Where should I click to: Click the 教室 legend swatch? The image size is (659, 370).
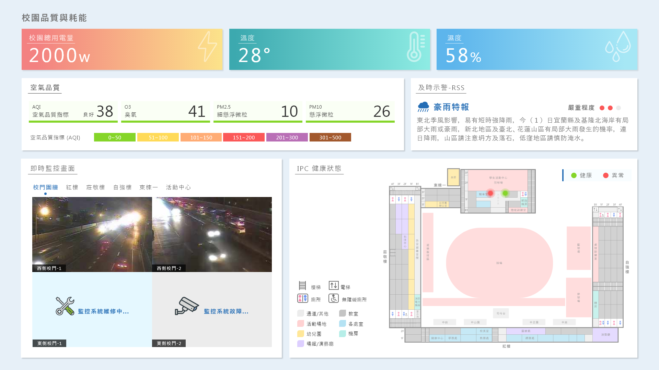(343, 313)
